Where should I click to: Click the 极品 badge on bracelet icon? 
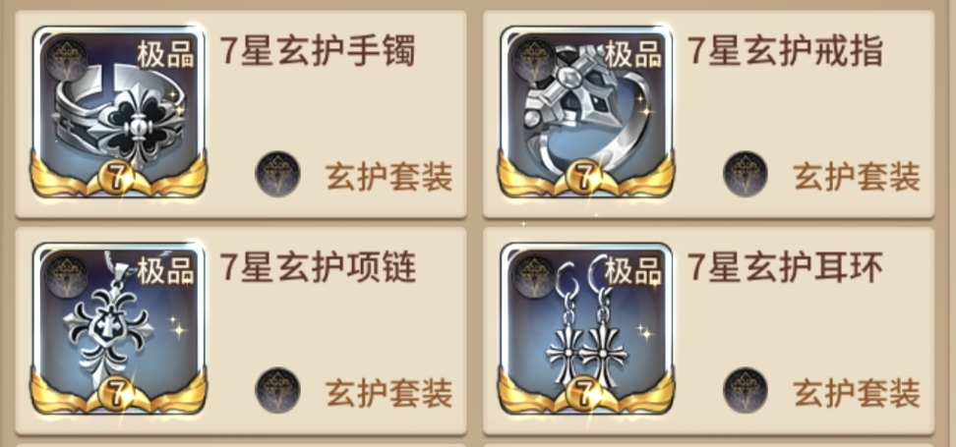[165, 54]
